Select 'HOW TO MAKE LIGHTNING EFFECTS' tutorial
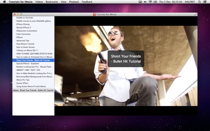The width and height of the screenshot is (210, 131). pyautogui.click(x=33, y=54)
